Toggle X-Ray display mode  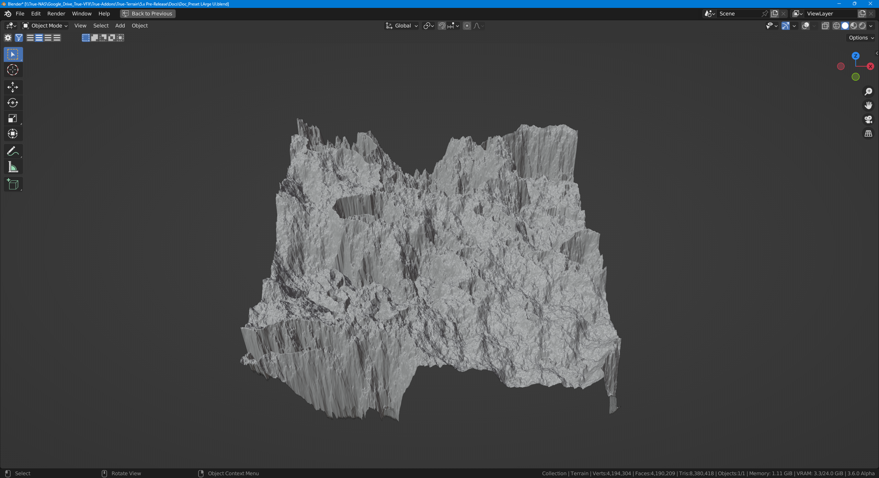[x=825, y=26]
